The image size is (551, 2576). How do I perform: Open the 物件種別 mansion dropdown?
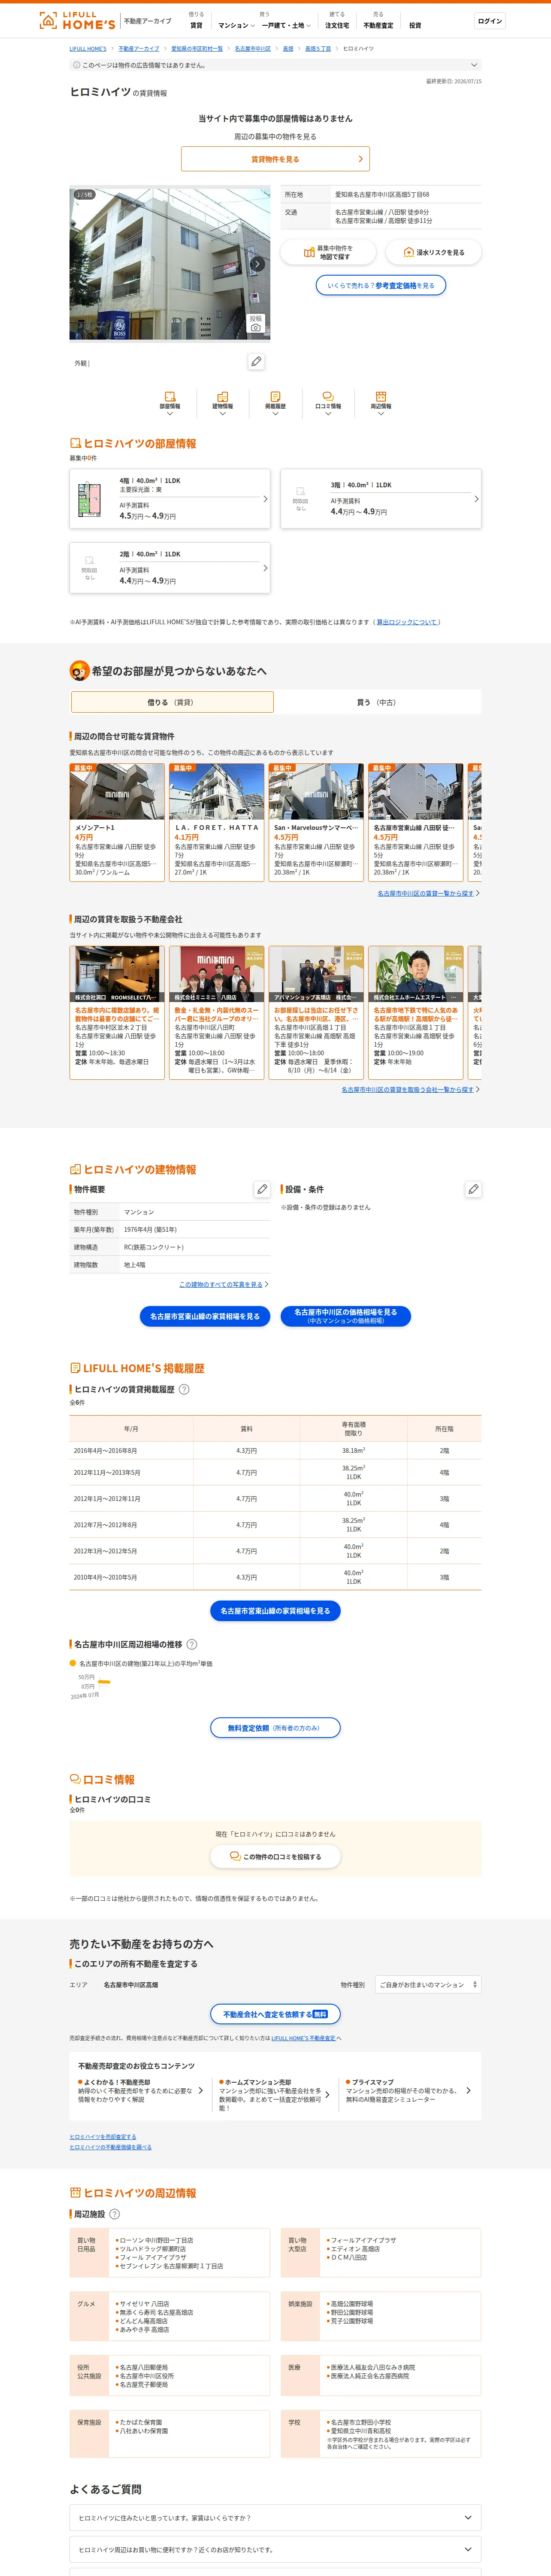(429, 1984)
